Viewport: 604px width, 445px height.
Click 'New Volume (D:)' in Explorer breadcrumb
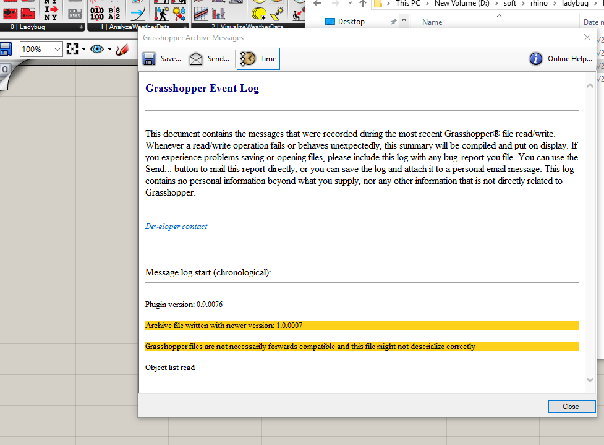click(x=462, y=4)
